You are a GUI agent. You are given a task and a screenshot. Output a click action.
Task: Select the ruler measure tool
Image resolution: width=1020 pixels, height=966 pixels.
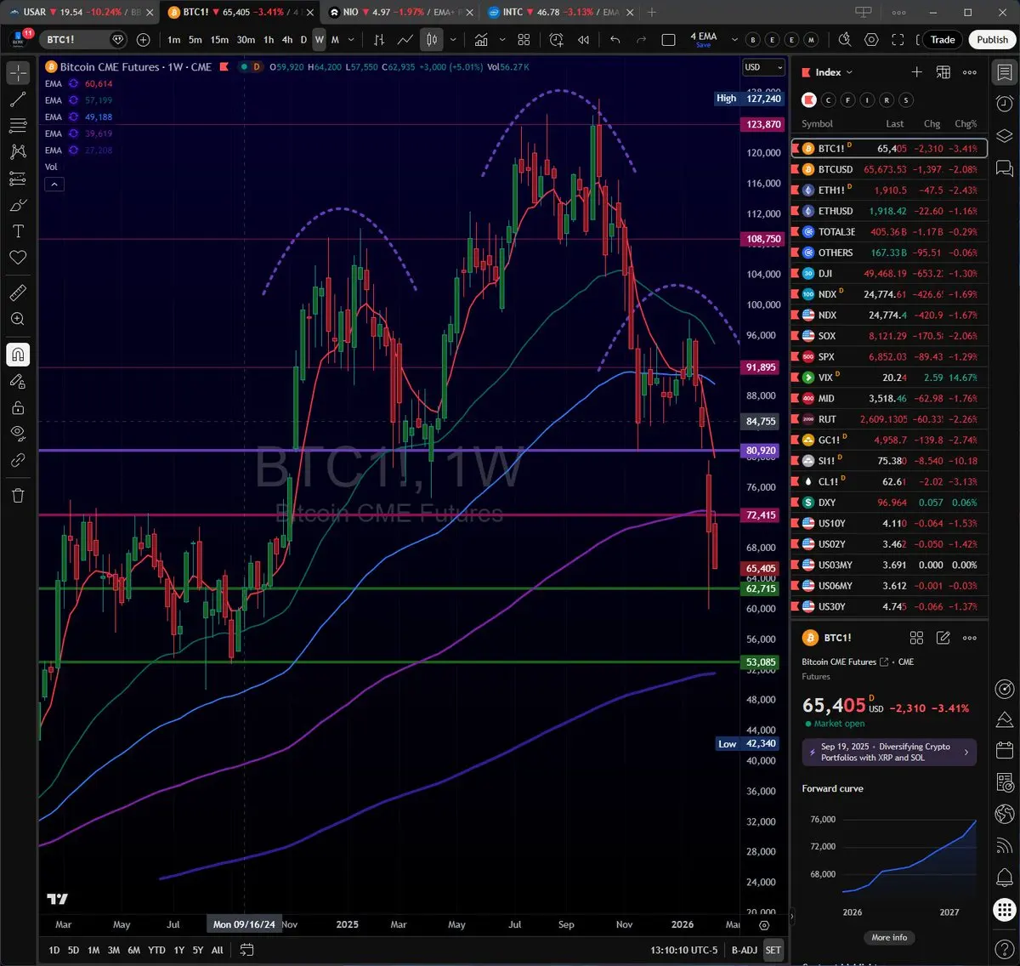[x=18, y=293]
